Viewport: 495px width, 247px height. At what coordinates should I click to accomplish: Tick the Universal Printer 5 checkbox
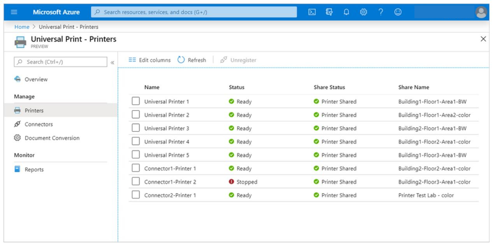point(135,155)
